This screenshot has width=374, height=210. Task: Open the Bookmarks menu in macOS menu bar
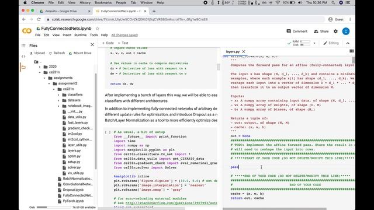103,2
